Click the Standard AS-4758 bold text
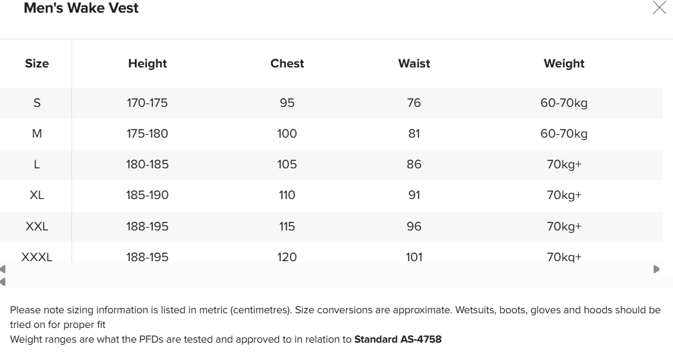The image size is (673, 352). 398,339
